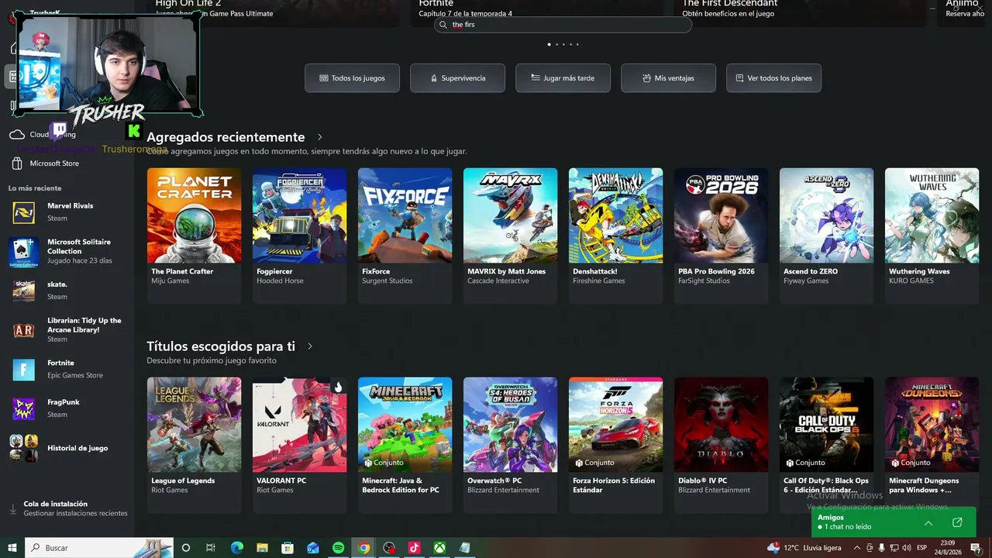Viewport: 992px width, 558px height.
Task: Click the ESP language indicator
Action: pos(921,548)
